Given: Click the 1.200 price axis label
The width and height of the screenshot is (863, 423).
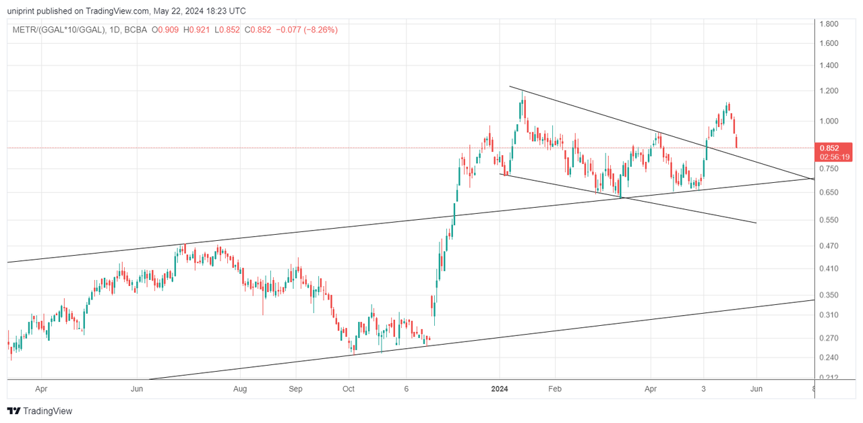Looking at the screenshot, I should click(x=829, y=91).
